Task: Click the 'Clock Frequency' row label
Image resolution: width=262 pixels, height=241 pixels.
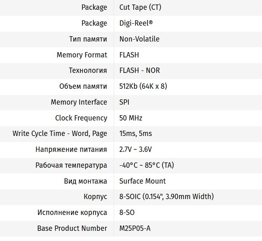Action: tap(81, 118)
